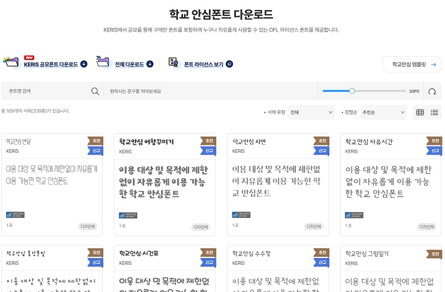Open the 학교안심 자연 font card
Screen dimensions: 445x292
pos(278,184)
